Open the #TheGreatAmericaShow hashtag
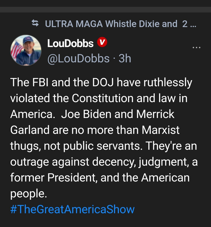 (72, 209)
